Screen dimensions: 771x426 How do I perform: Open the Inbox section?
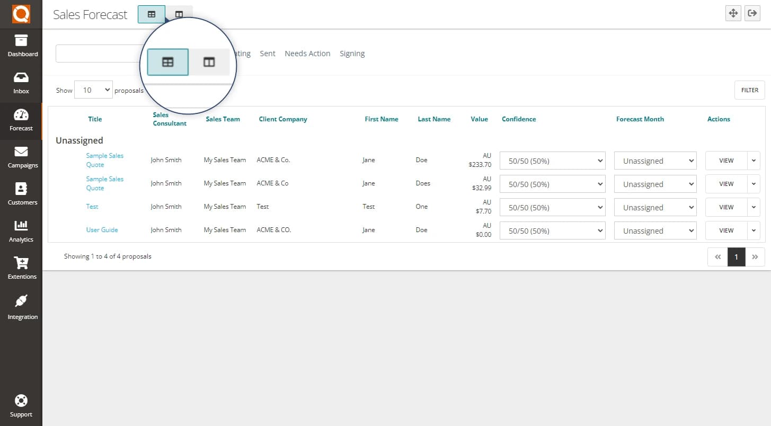pos(21,82)
